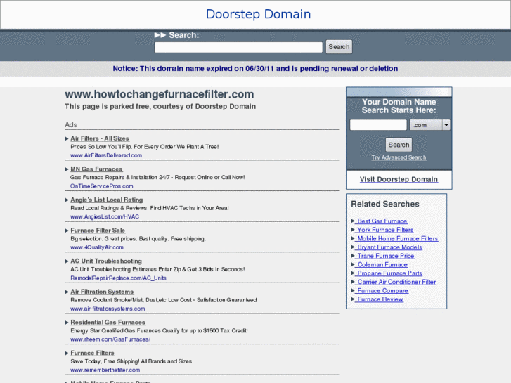Click the domain expired notice text
Viewport: 511px width, 383px height.
coord(255,68)
